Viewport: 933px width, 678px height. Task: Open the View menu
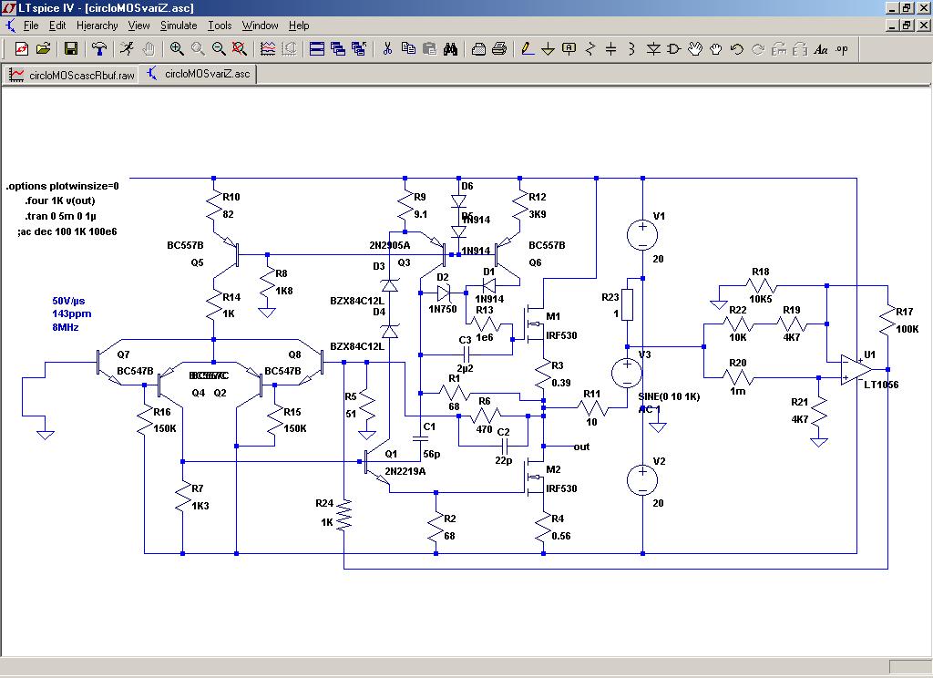(138, 26)
